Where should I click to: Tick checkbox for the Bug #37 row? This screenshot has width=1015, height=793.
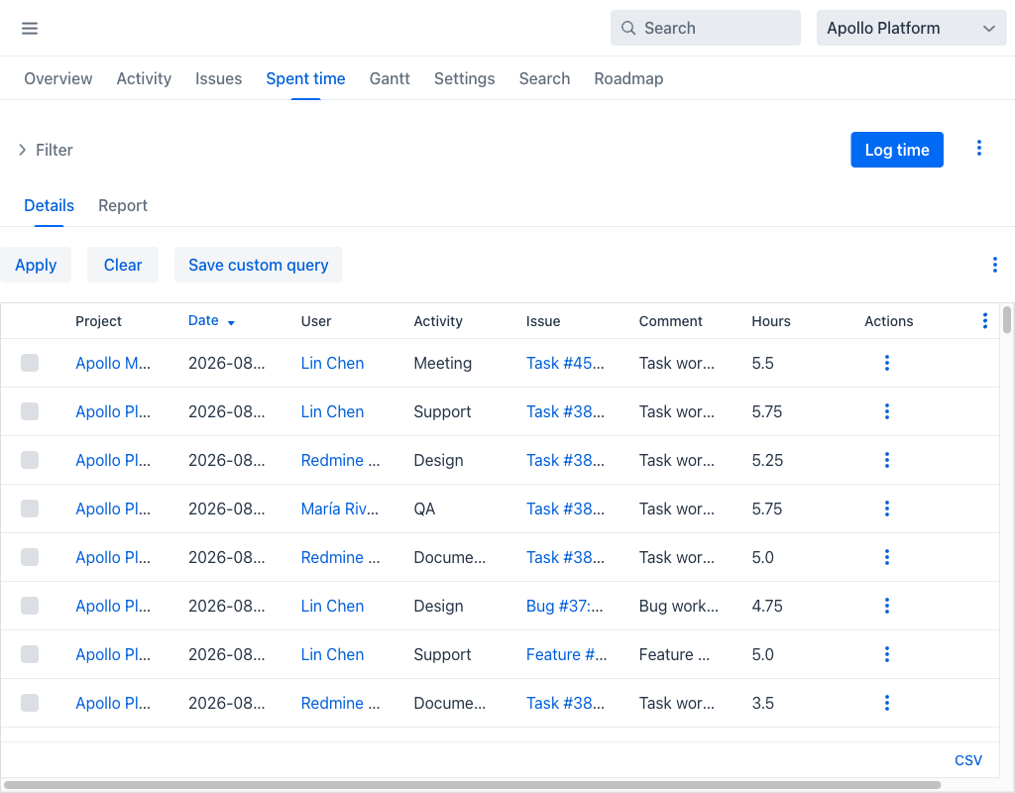point(30,606)
